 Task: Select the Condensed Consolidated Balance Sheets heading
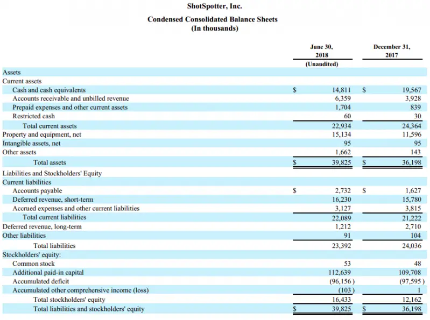click(x=214, y=19)
